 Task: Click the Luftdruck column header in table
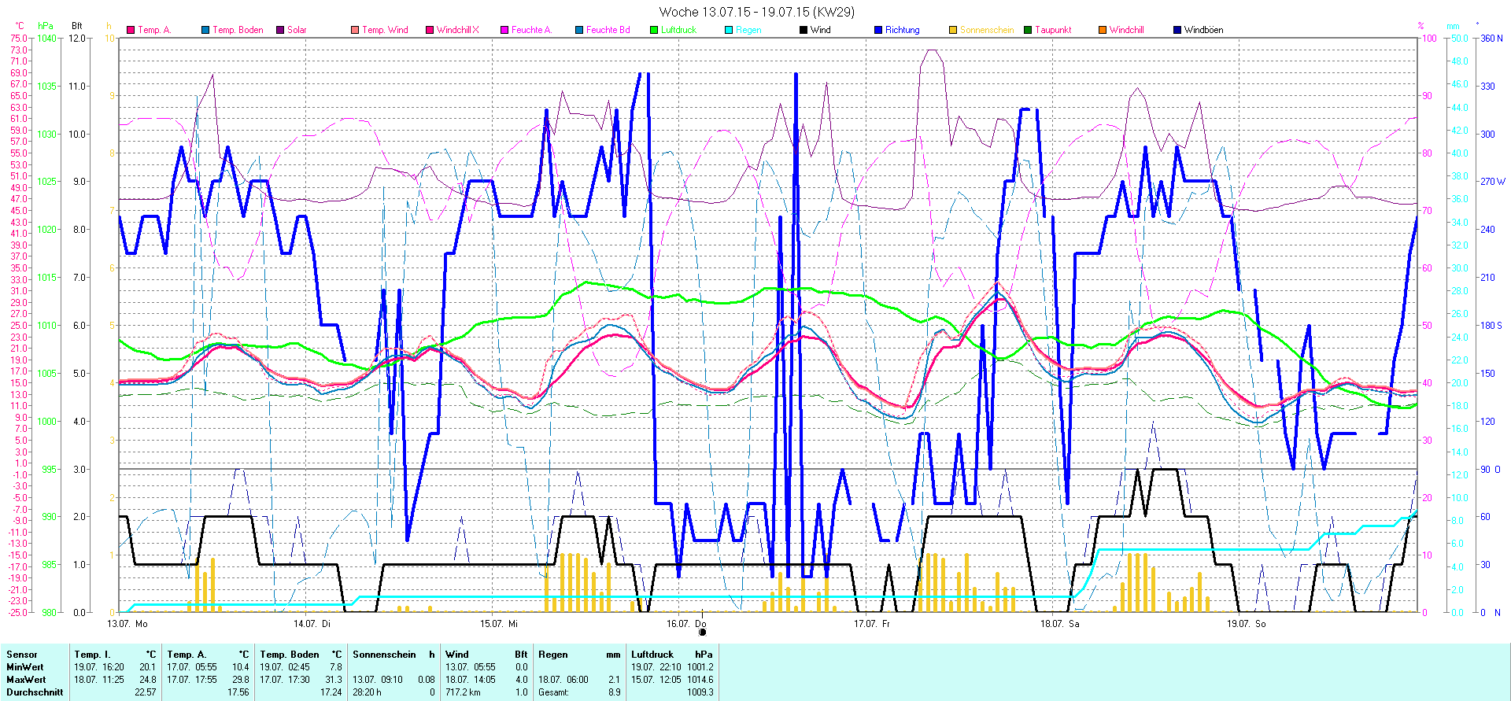pos(652,655)
